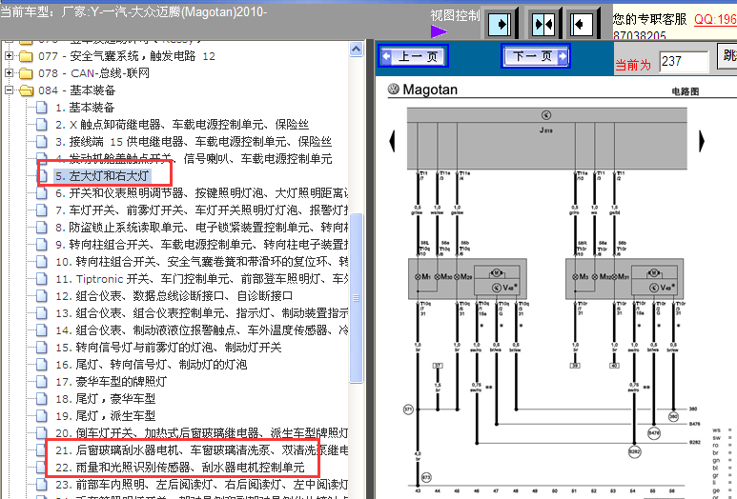Open item 21. 后窗玻璃刮水器电机
737x499 pixels.
point(201,450)
